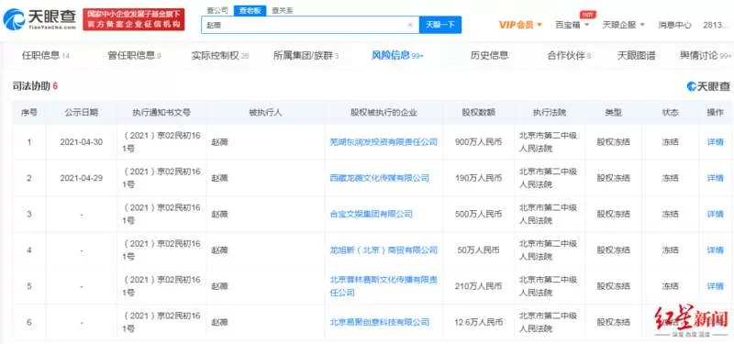The width and height of the screenshot is (734, 344).
Task: Open 详情 for the 西藏龙薇文化传媒 row
Action: (715, 178)
